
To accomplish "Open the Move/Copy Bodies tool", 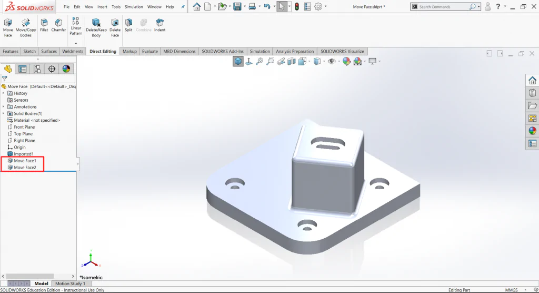I will click(x=26, y=27).
